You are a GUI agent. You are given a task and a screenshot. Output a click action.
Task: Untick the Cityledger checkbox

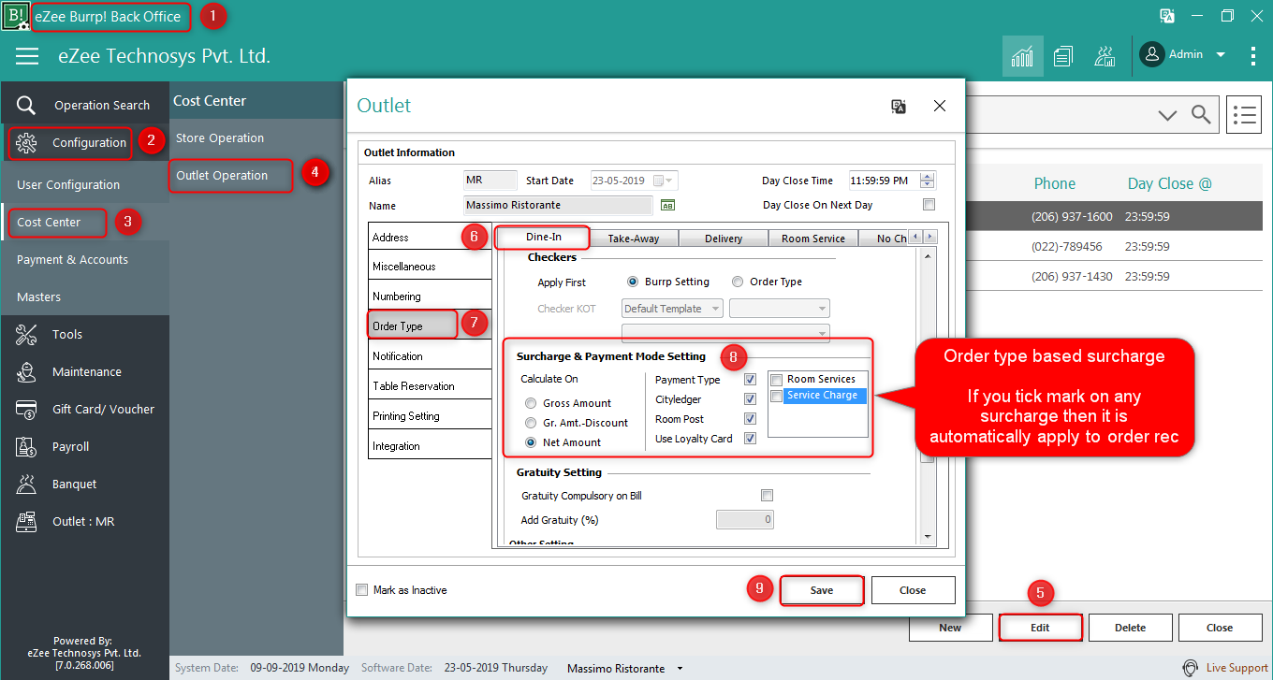click(x=750, y=399)
